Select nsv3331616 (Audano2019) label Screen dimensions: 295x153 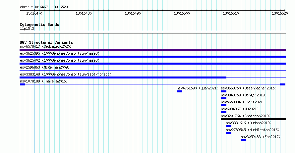tap(249, 123)
